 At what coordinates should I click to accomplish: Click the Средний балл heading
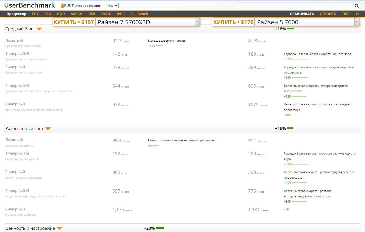(x=20, y=29)
